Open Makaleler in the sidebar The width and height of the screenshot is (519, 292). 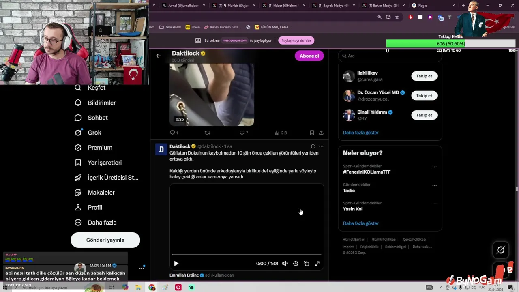[x=94, y=193]
